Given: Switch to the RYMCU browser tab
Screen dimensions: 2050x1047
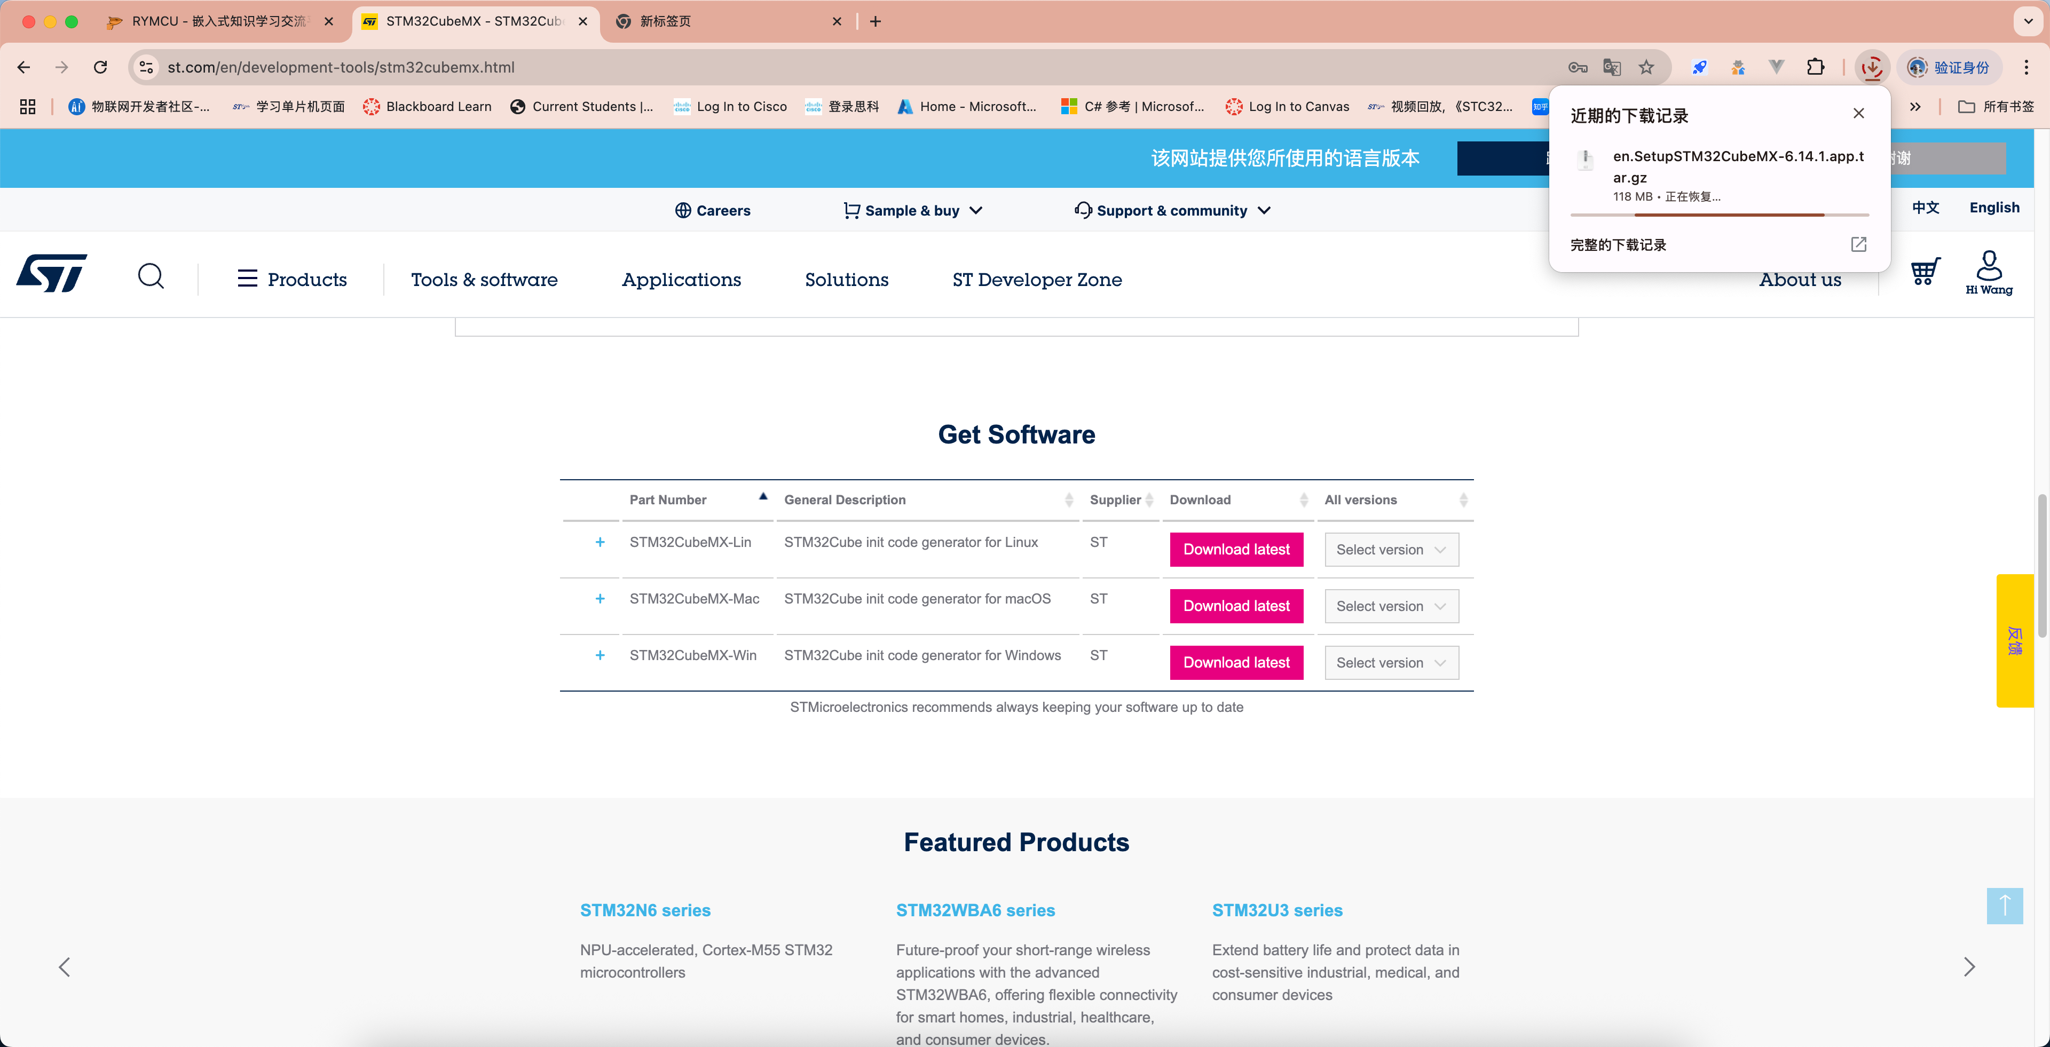Looking at the screenshot, I should [219, 21].
